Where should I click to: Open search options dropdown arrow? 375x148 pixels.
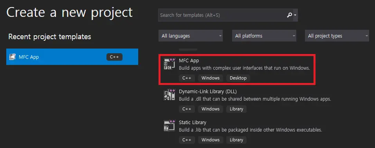point(295,15)
